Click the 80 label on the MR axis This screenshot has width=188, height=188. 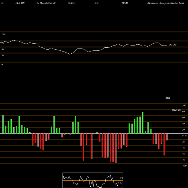pos(183,112)
